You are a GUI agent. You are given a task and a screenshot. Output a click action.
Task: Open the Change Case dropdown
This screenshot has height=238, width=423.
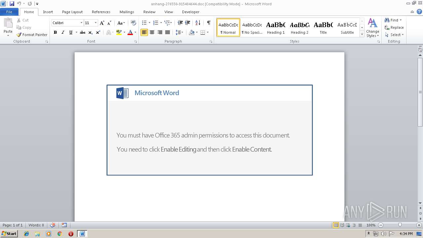121,23
